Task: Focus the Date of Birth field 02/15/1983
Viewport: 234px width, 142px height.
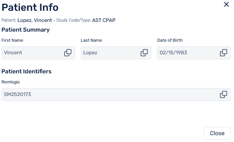Action: [x=194, y=53]
